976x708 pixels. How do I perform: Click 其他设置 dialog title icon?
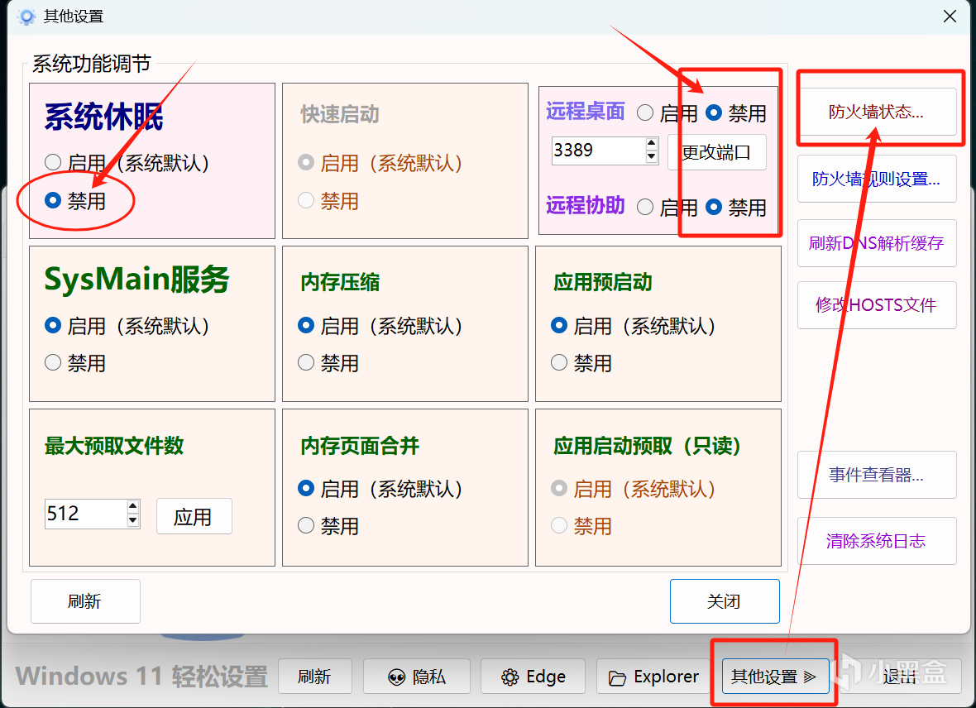pyautogui.click(x=26, y=17)
